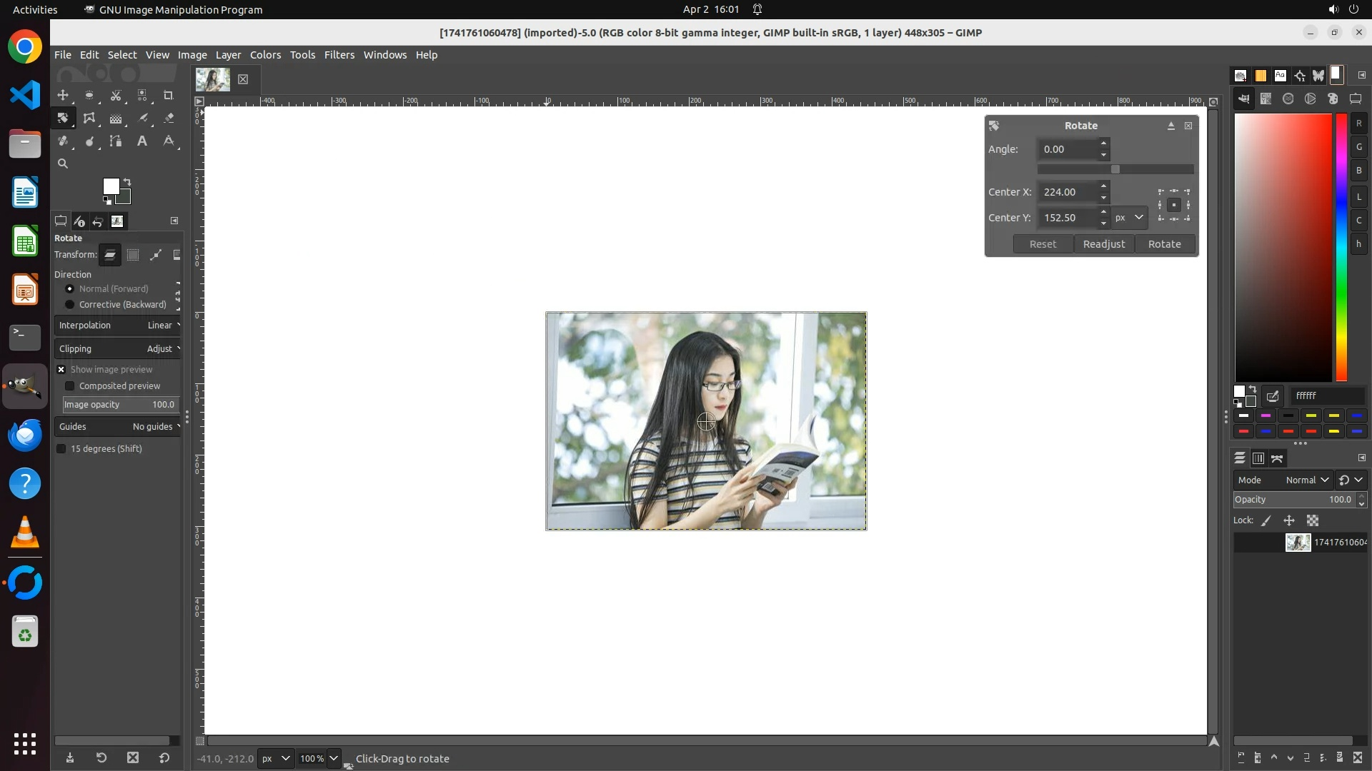The width and height of the screenshot is (1372, 771).
Task: Select Corrective (Backward) direction
Action: [x=69, y=304]
